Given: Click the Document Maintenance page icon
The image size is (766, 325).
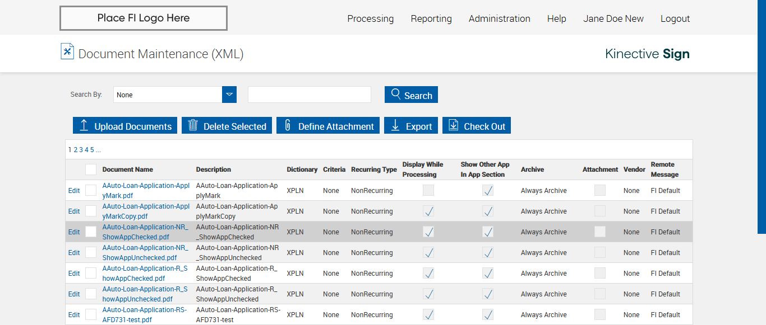Looking at the screenshot, I should 67,51.
